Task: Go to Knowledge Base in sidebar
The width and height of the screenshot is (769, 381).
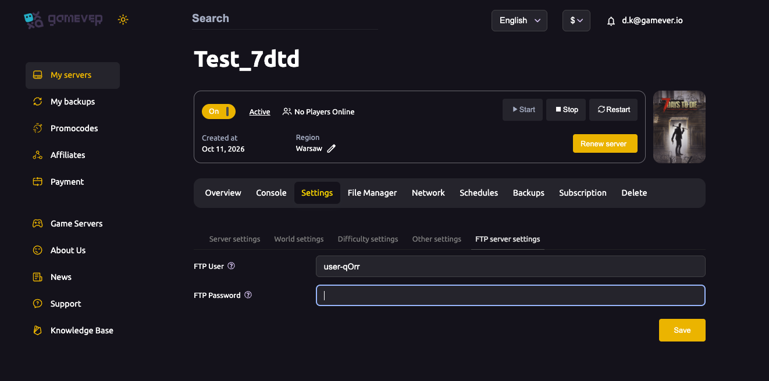Action: (73, 330)
